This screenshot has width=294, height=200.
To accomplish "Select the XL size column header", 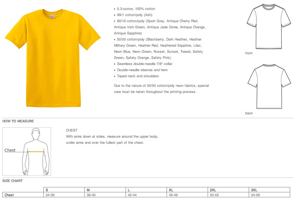I will tap(187, 190).
